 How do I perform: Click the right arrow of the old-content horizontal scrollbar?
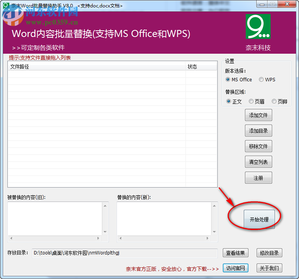(98, 238)
